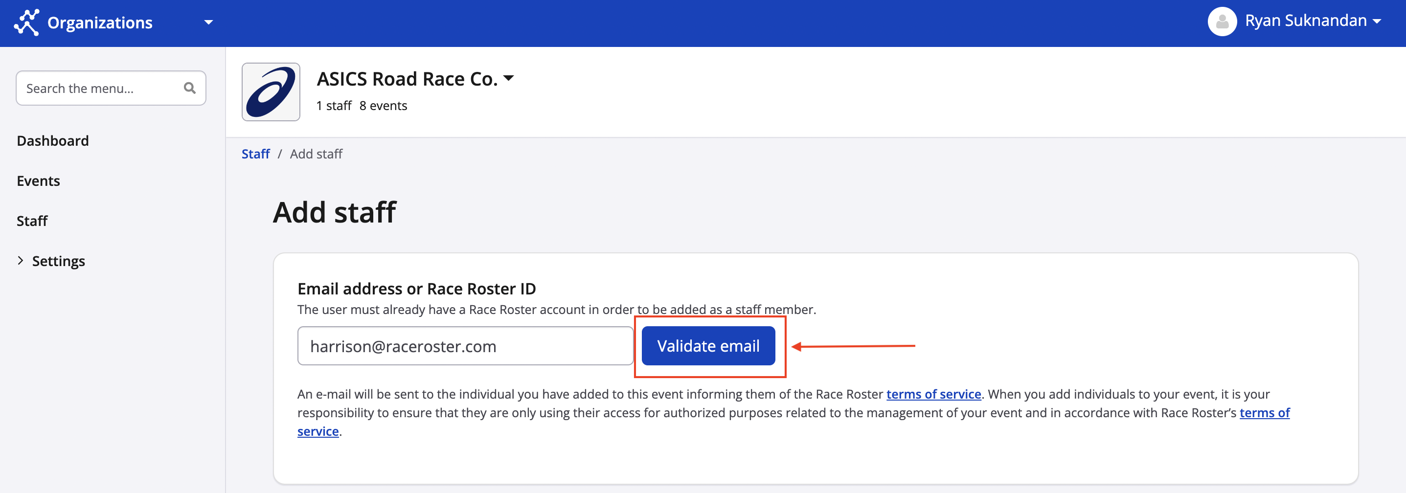The width and height of the screenshot is (1406, 493).
Task: Click inside the Search the menu field
Action: click(111, 88)
